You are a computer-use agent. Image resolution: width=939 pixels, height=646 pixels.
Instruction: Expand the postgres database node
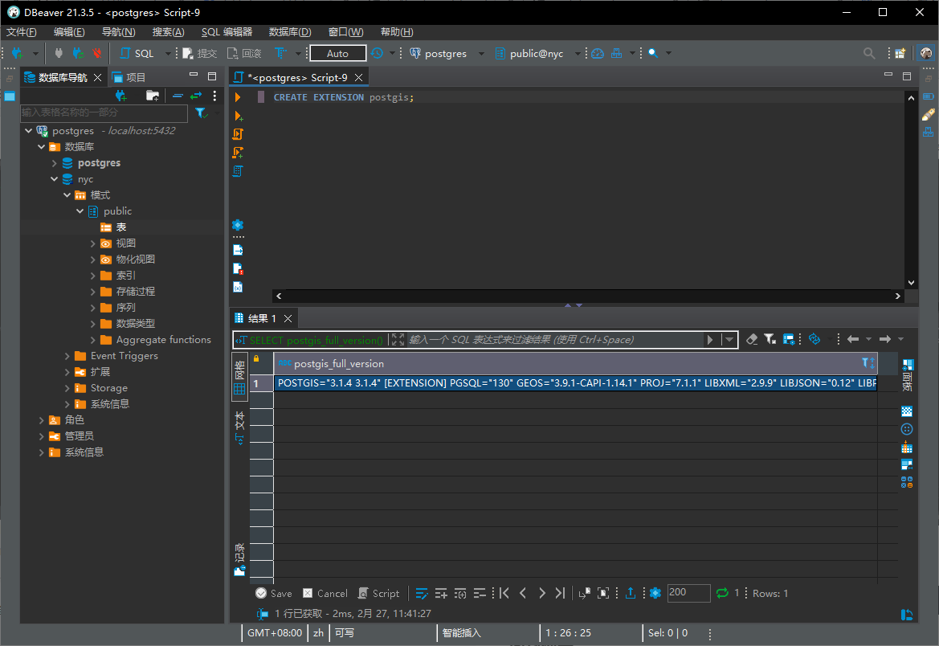55,163
